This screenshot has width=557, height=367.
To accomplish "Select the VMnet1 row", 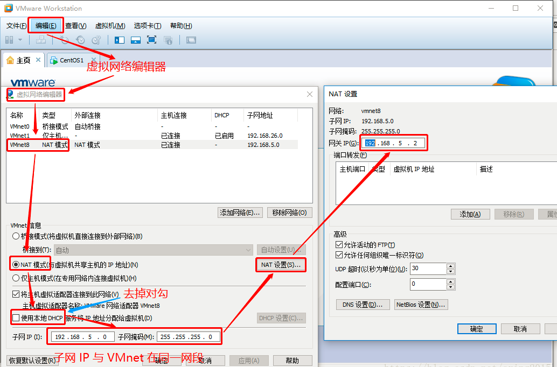I will 152,136.
